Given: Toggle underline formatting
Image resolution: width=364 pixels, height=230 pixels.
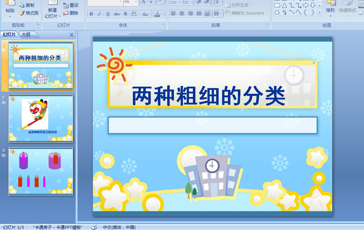Looking at the screenshot, I should tap(108, 14).
